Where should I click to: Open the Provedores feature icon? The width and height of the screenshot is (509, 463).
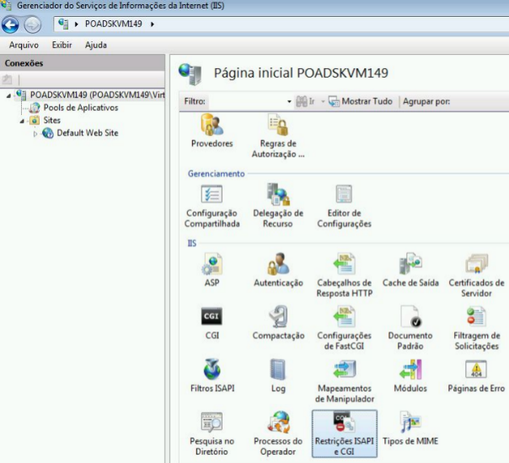tap(212, 125)
